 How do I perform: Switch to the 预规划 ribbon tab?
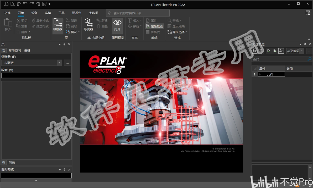point(77,13)
